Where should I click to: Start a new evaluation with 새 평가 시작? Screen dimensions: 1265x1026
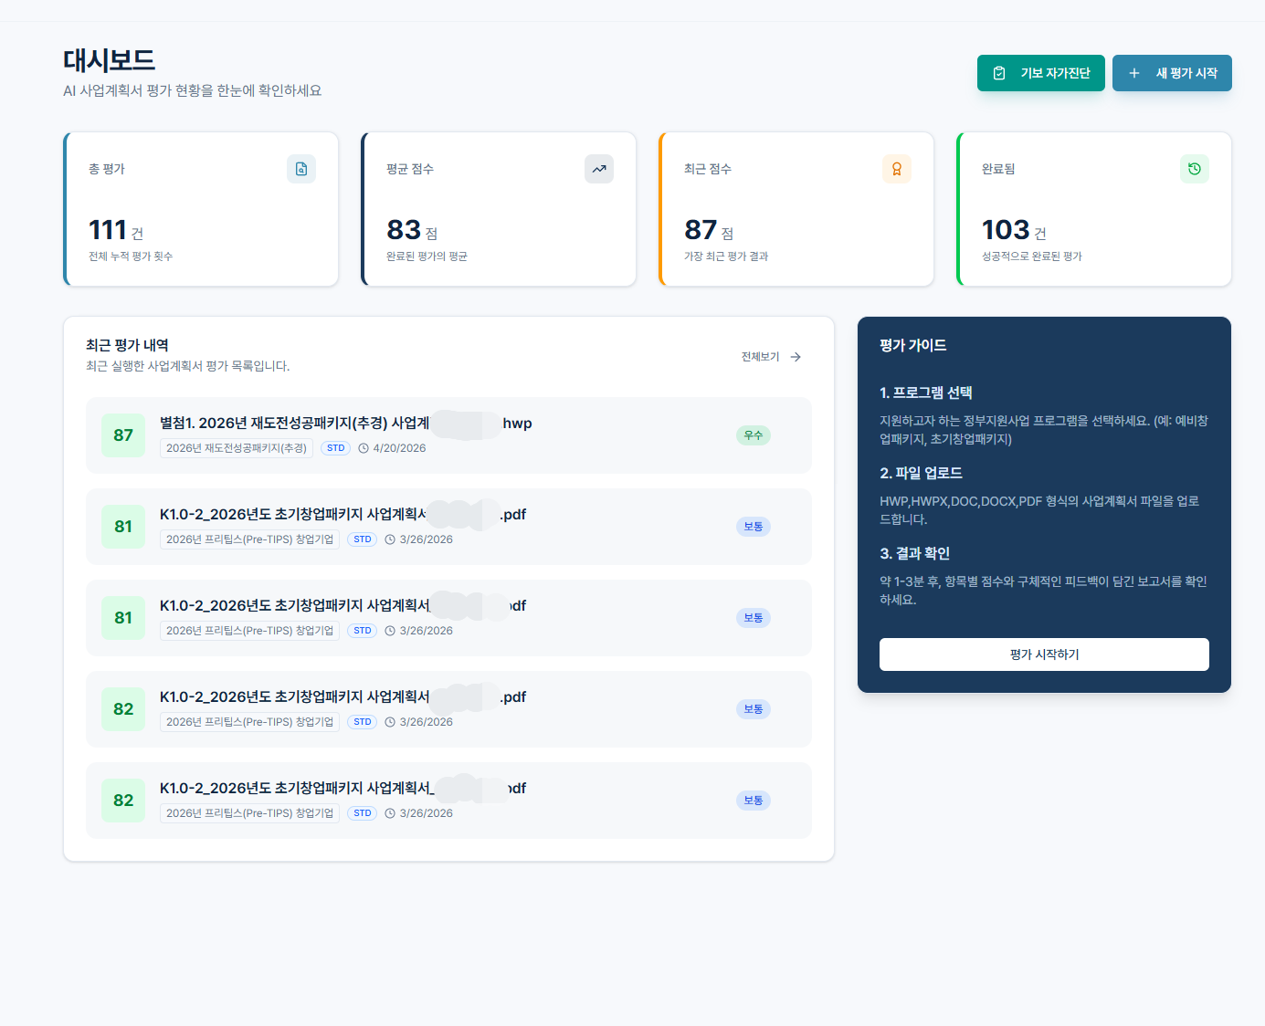(1172, 73)
